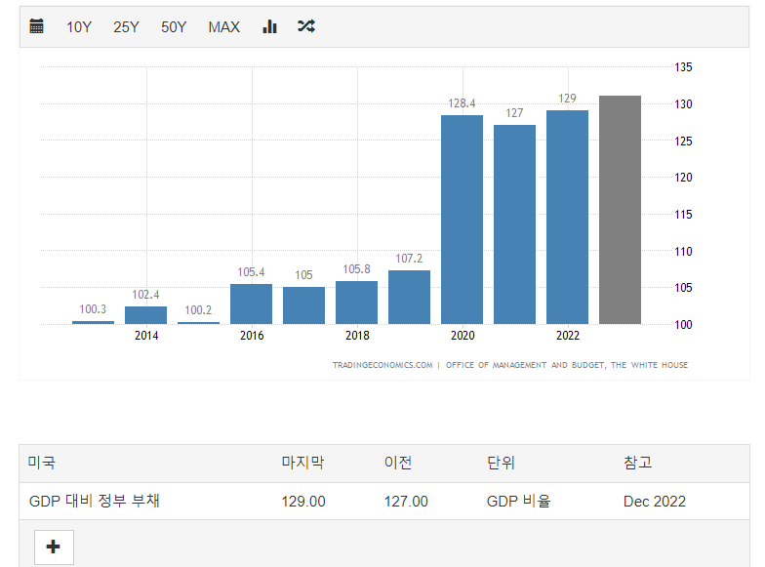Click the Dec 2022 reference cell
This screenshot has height=567, width=765.
coord(655,502)
